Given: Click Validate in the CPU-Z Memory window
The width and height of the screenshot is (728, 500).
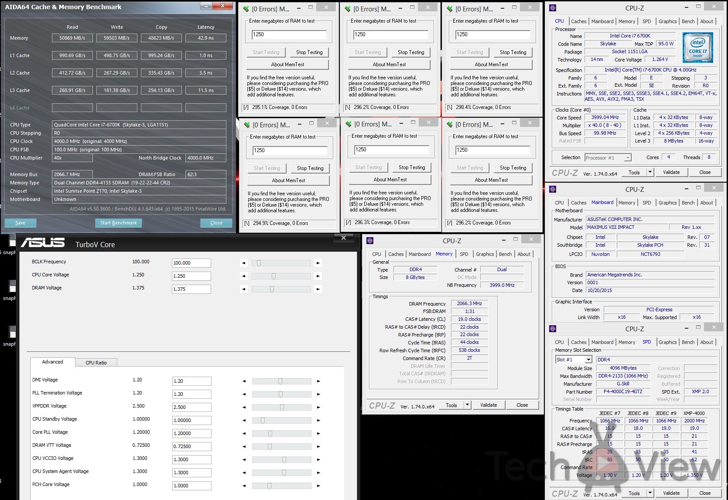Looking at the screenshot, I should pyautogui.click(x=489, y=405).
